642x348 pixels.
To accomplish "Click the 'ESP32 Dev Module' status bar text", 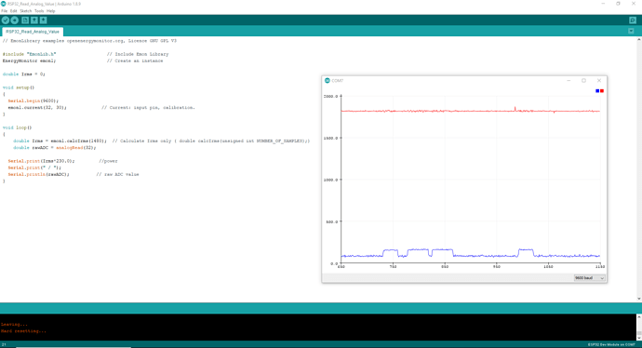I will [x=611, y=344].
